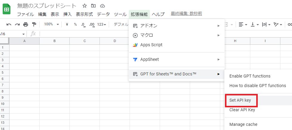
Task: Open the 編集 menu
Action: coord(42,14)
